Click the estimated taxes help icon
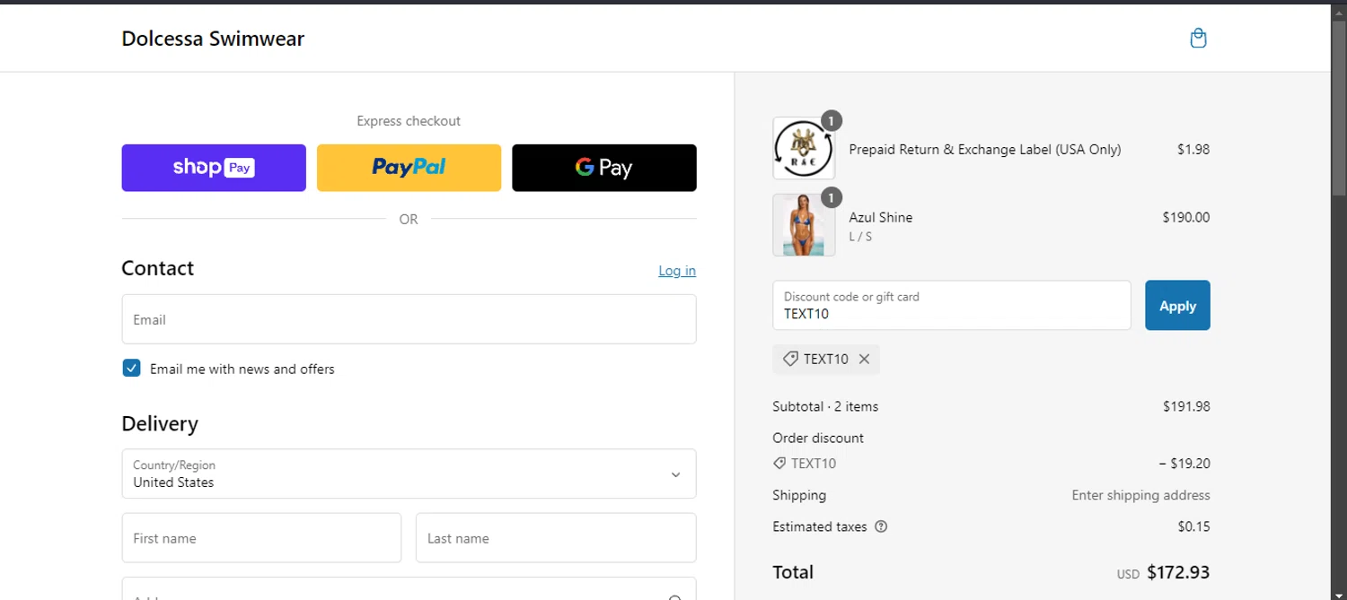1347x600 pixels. (x=881, y=526)
